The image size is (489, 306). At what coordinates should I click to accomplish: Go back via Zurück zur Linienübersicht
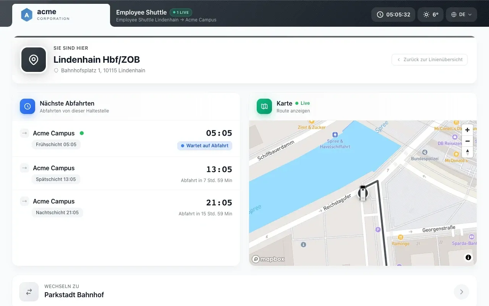(x=429, y=60)
